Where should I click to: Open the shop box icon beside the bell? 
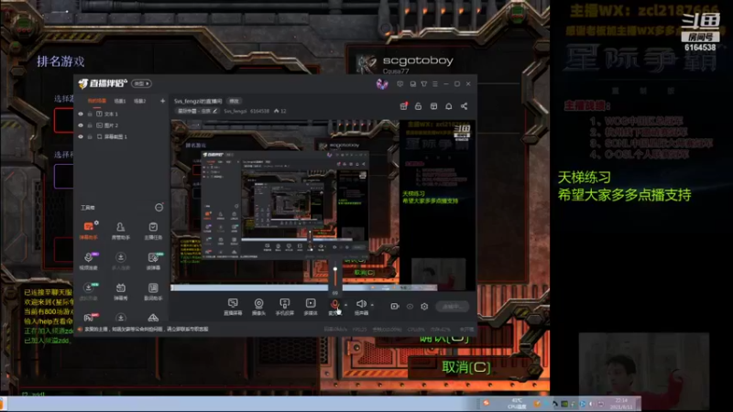(x=433, y=106)
